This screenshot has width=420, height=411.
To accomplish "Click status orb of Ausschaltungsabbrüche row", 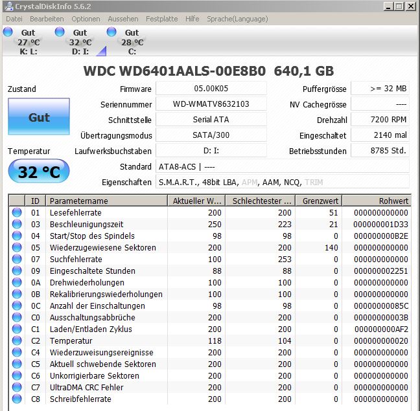I will 17,317.
